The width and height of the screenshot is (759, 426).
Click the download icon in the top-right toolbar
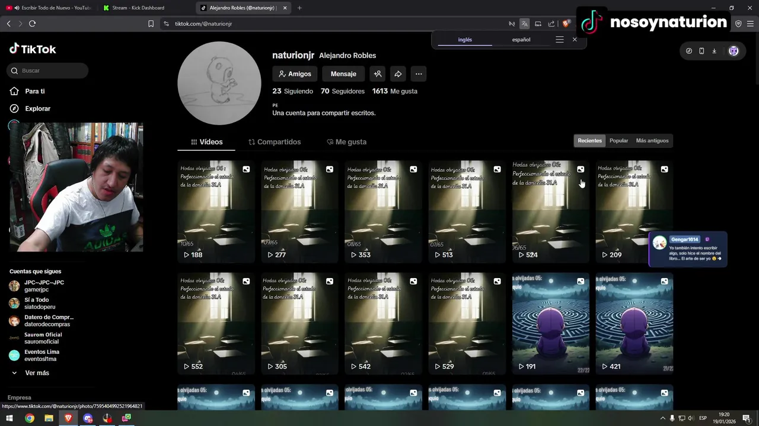coord(714,51)
